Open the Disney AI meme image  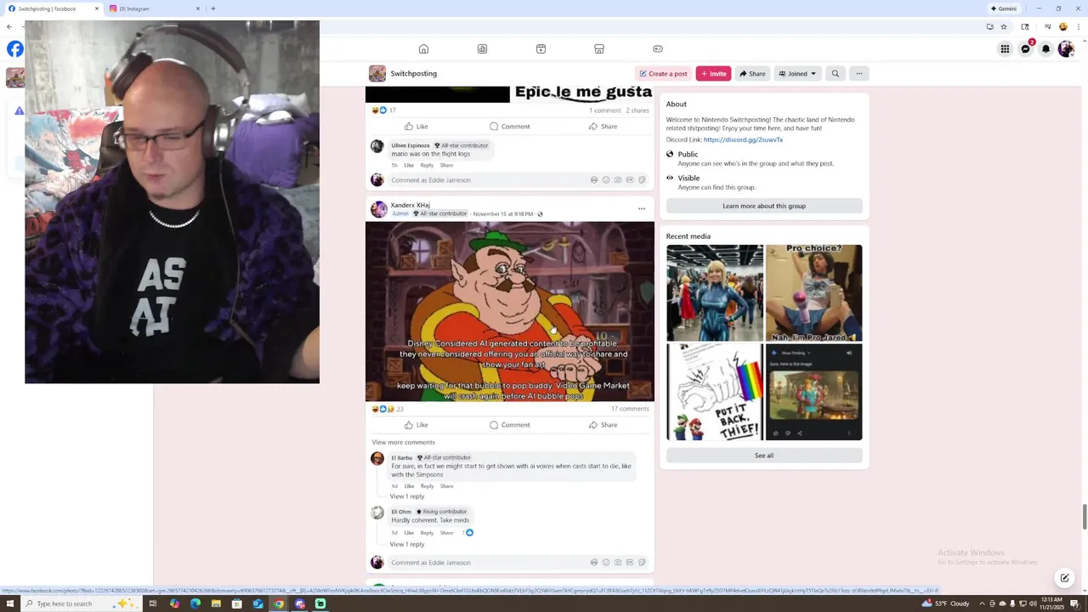(x=510, y=311)
